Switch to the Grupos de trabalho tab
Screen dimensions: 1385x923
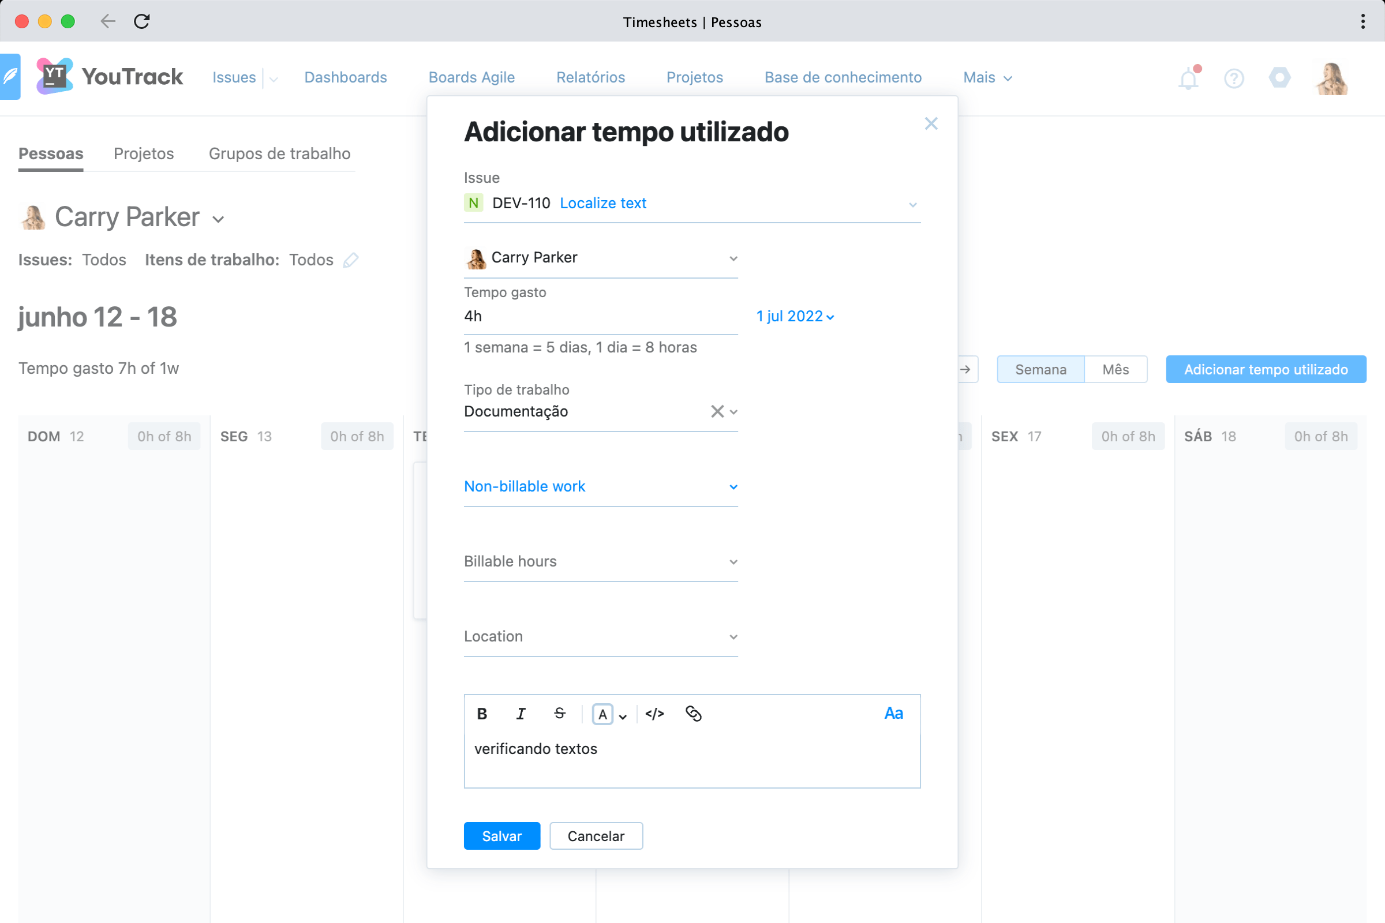pyautogui.click(x=280, y=153)
